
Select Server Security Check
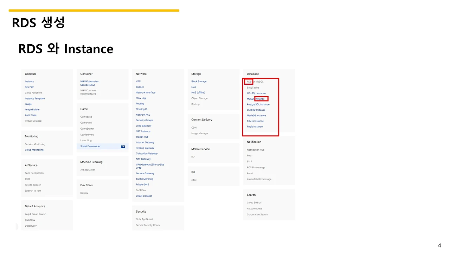coord(148,225)
